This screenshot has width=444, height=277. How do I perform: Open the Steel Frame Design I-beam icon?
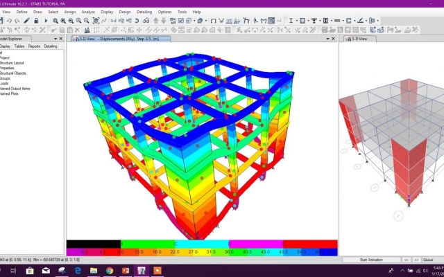click(x=291, y=21)
